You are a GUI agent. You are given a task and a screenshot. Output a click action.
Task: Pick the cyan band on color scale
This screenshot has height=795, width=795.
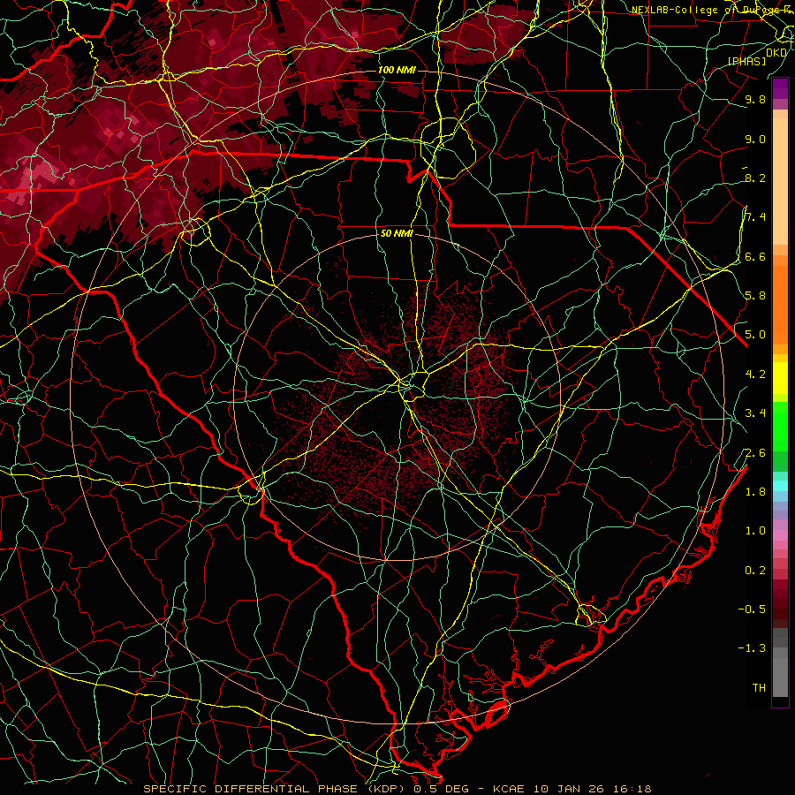780,486
